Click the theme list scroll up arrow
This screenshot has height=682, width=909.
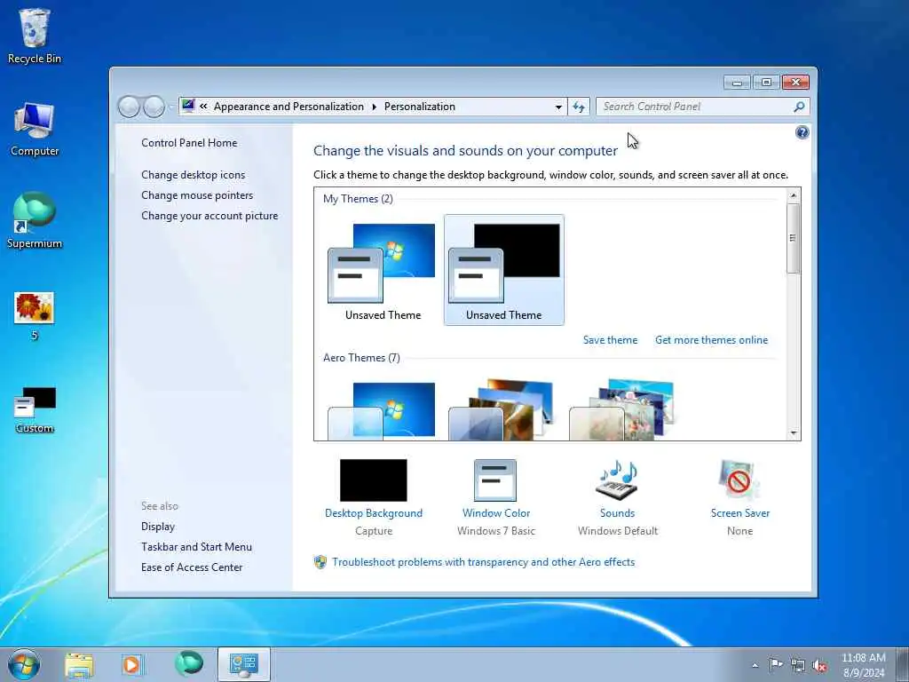793,195
